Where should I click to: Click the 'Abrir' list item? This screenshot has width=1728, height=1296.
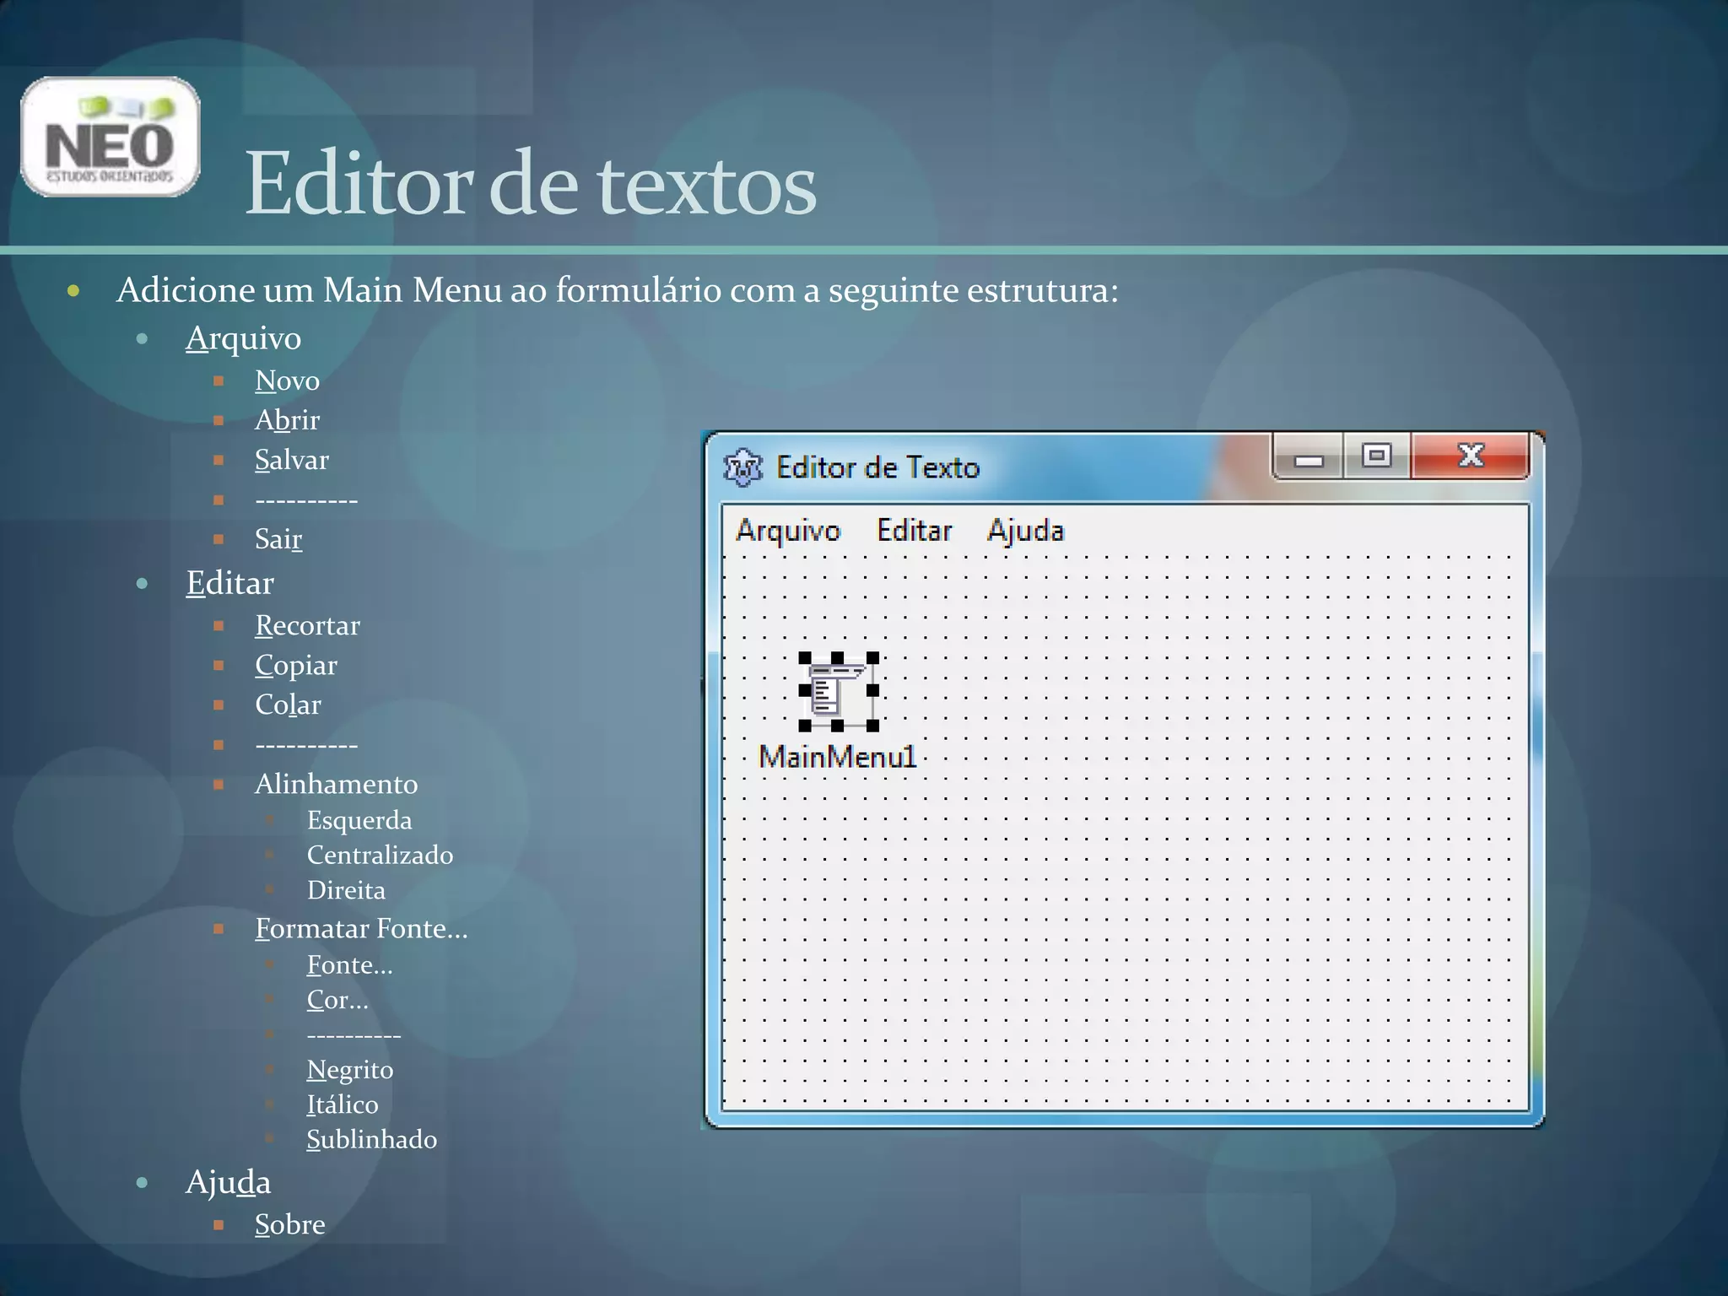287,419
